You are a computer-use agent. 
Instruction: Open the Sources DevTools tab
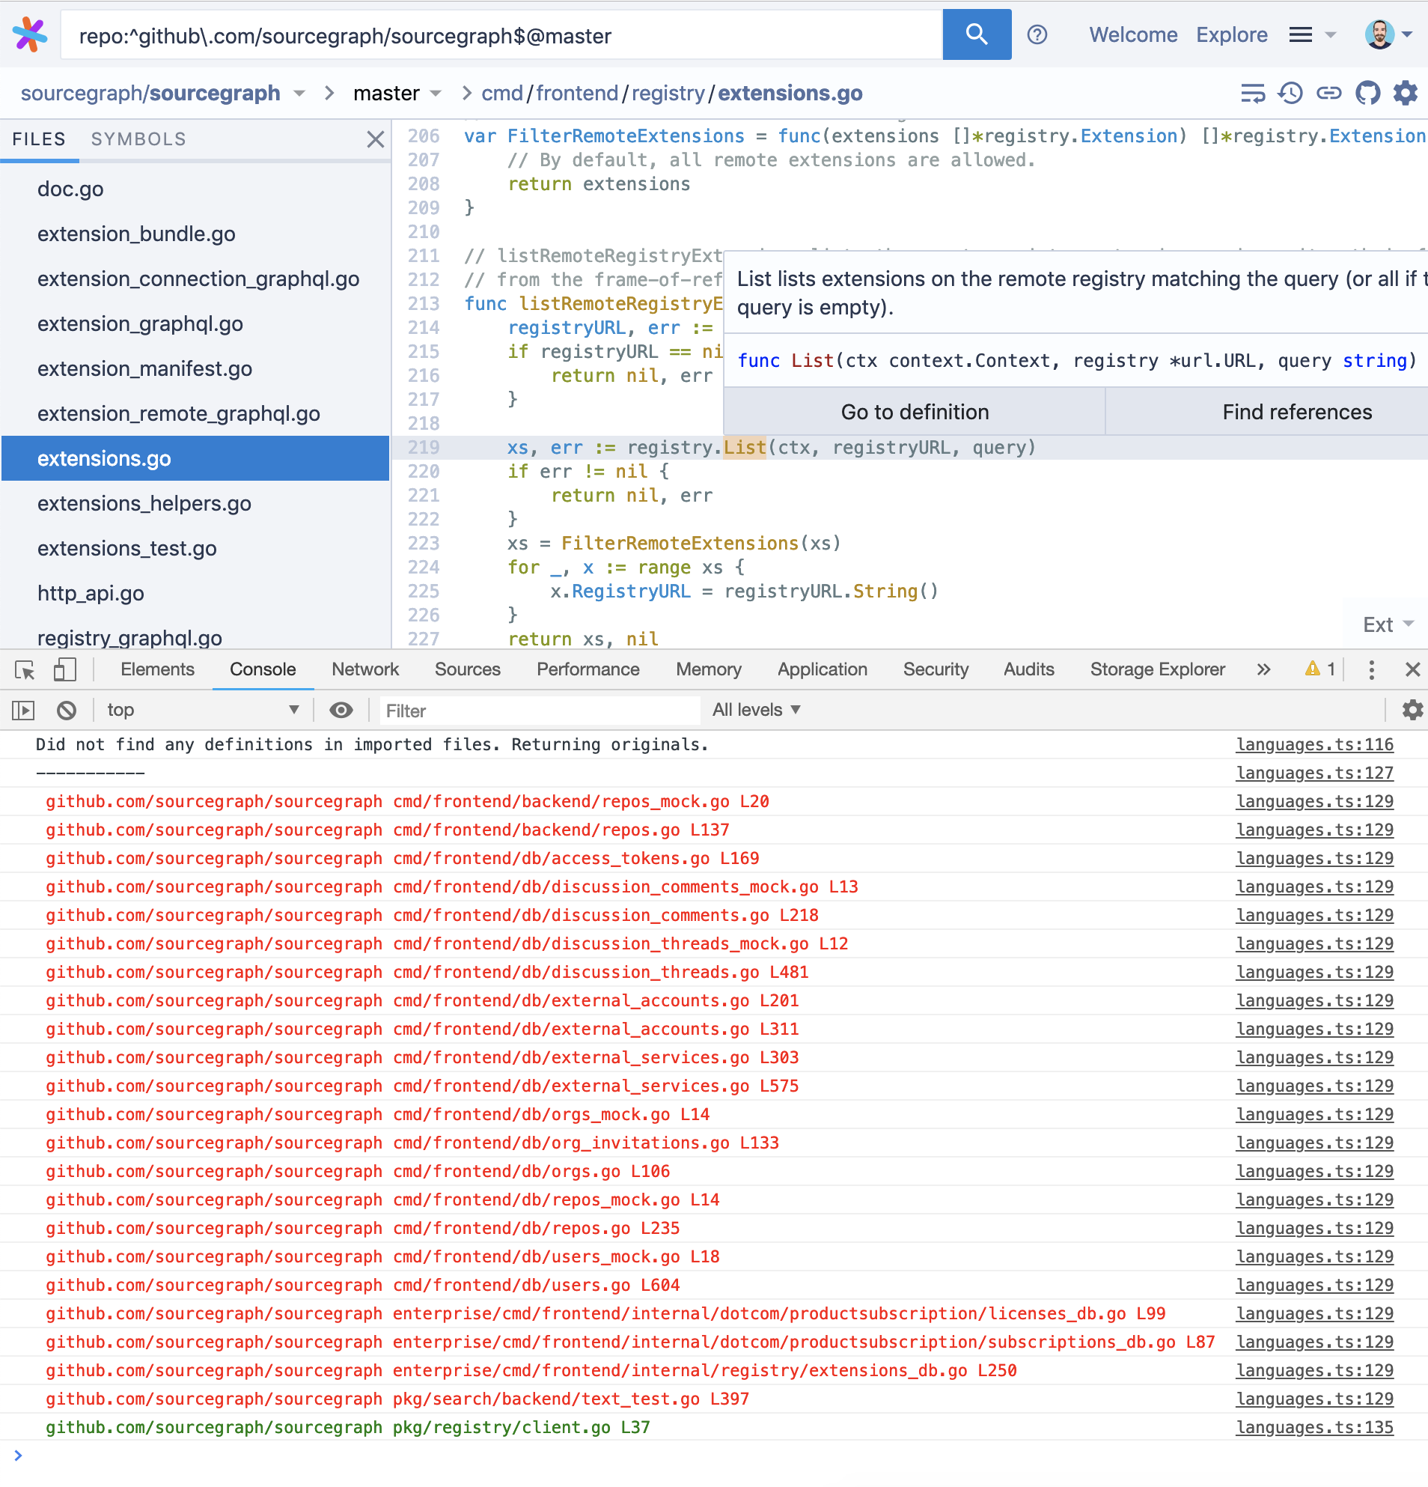(x=468, y=670)
